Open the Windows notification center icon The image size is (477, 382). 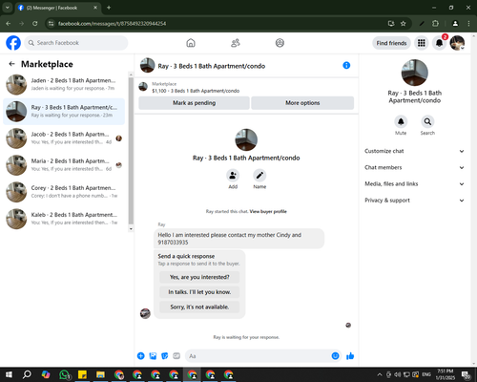(467, 375)
